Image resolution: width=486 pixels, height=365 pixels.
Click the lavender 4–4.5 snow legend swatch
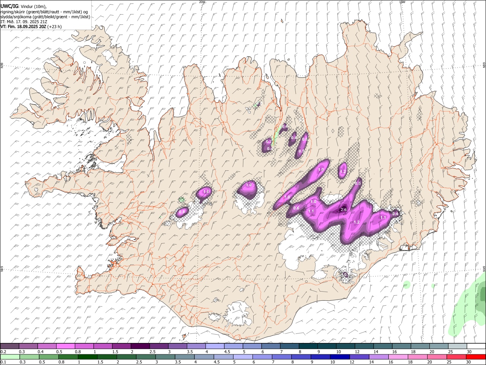coord(215,346)
